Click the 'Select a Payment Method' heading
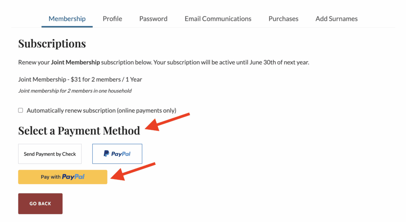Viewport: 406px width, 222px height. pyautogui.click(x=79, y=130)
